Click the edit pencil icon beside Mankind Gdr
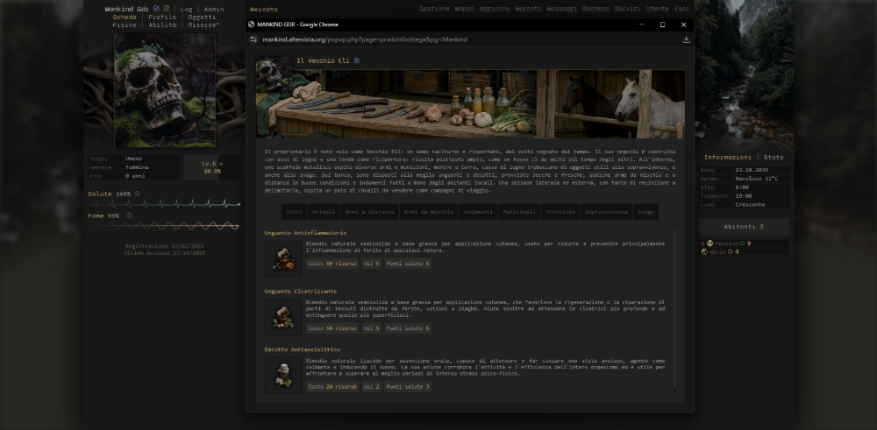This screenshot has width=877, height=430. click(157, 9)
